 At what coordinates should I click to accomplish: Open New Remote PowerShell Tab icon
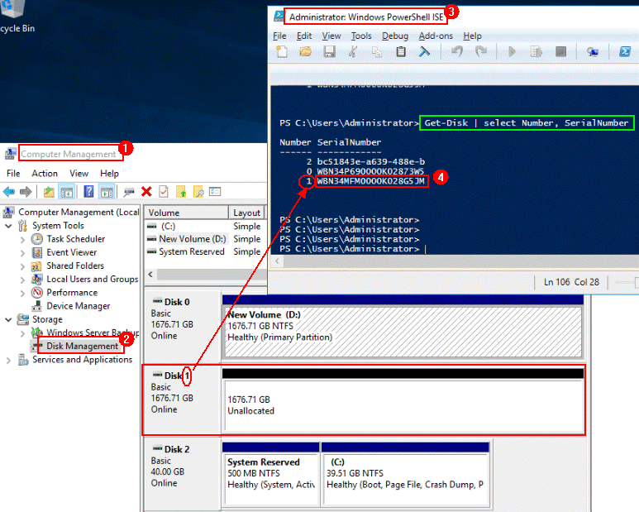(x=592, y=52)
